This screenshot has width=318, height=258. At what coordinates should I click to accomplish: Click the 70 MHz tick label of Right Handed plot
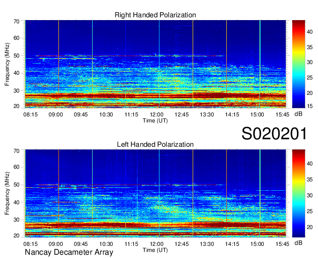[16, 21]
